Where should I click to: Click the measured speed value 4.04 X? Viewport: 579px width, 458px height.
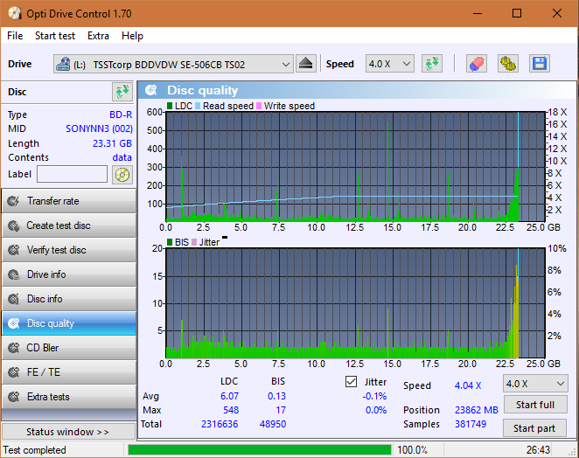(468, 385)
